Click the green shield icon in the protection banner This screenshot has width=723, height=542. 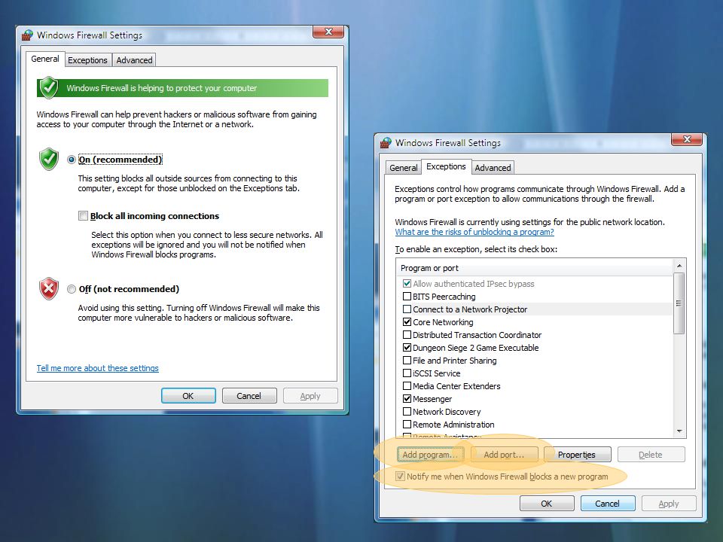coord(48,87)
